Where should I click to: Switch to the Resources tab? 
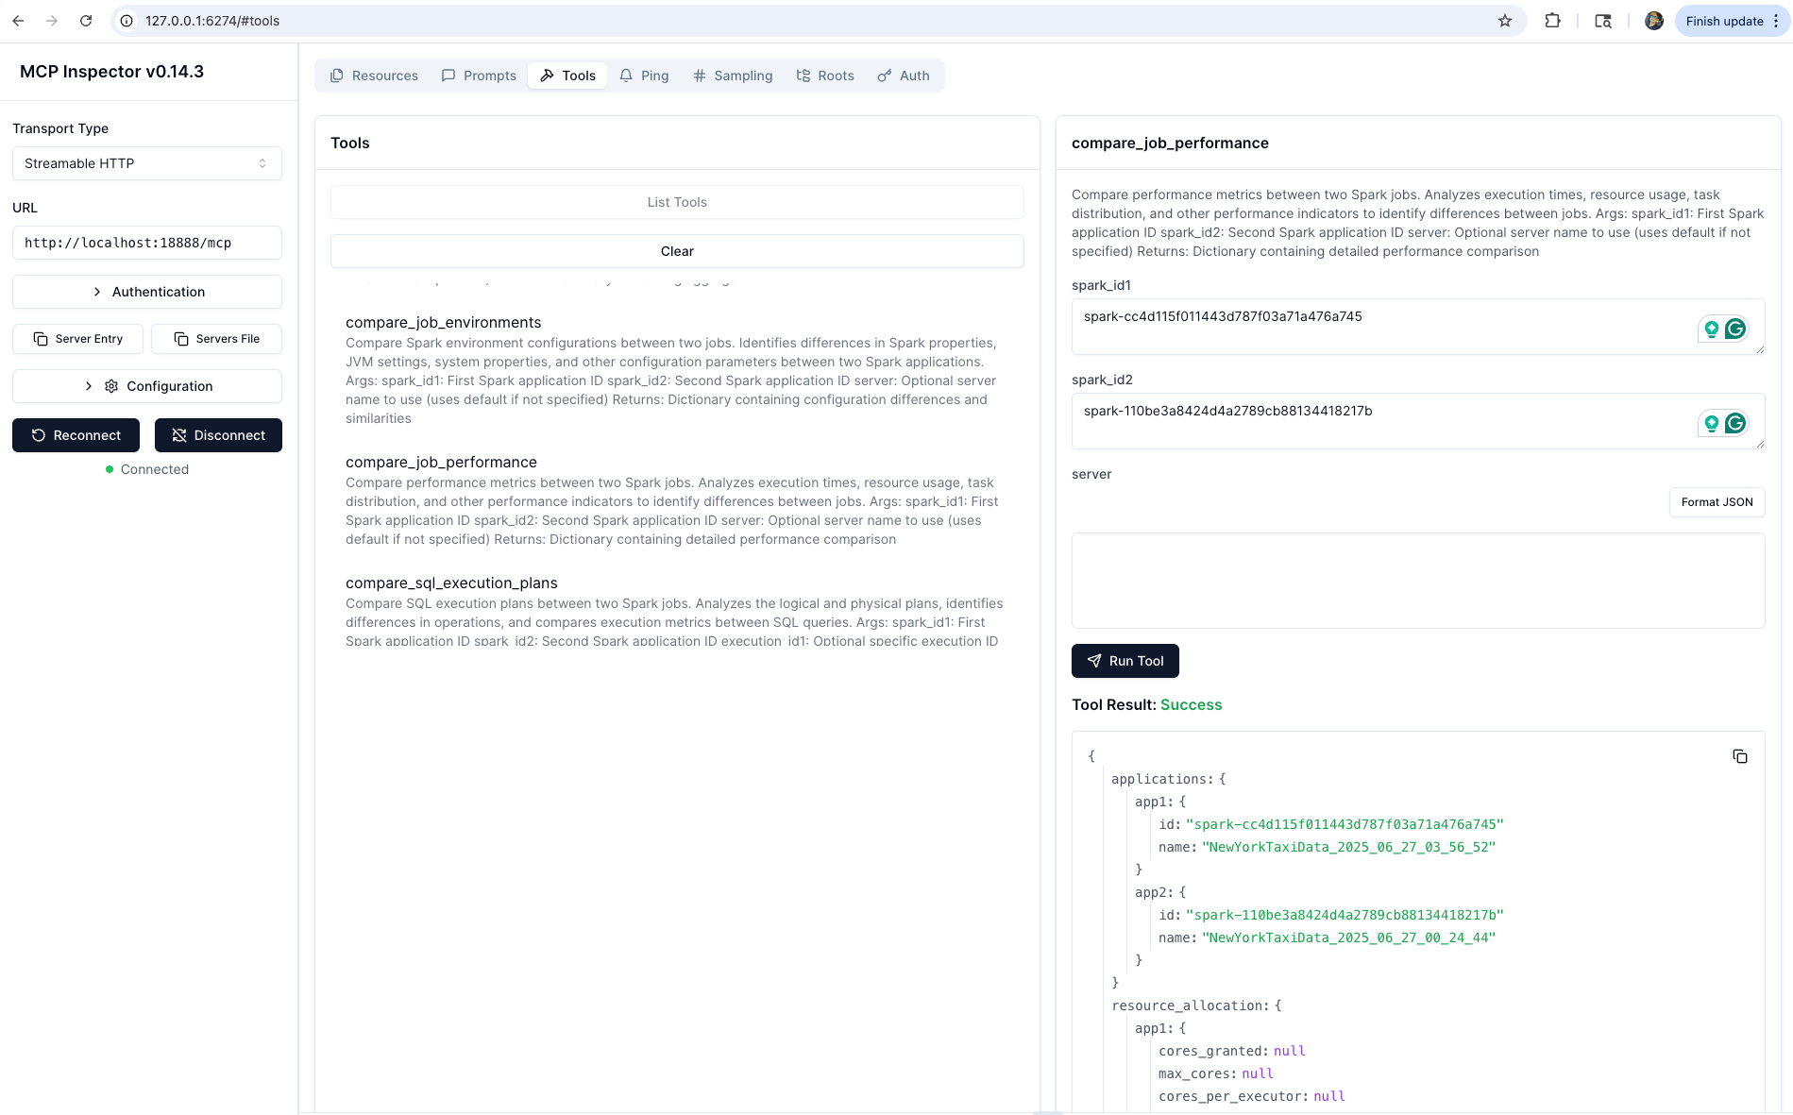tap(374, 76)
